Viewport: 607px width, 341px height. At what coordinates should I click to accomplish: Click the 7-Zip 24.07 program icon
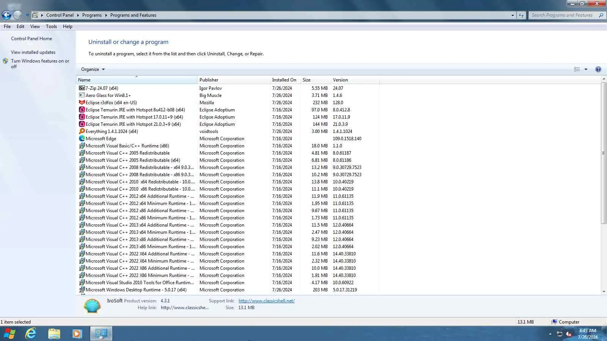[82, 88]
